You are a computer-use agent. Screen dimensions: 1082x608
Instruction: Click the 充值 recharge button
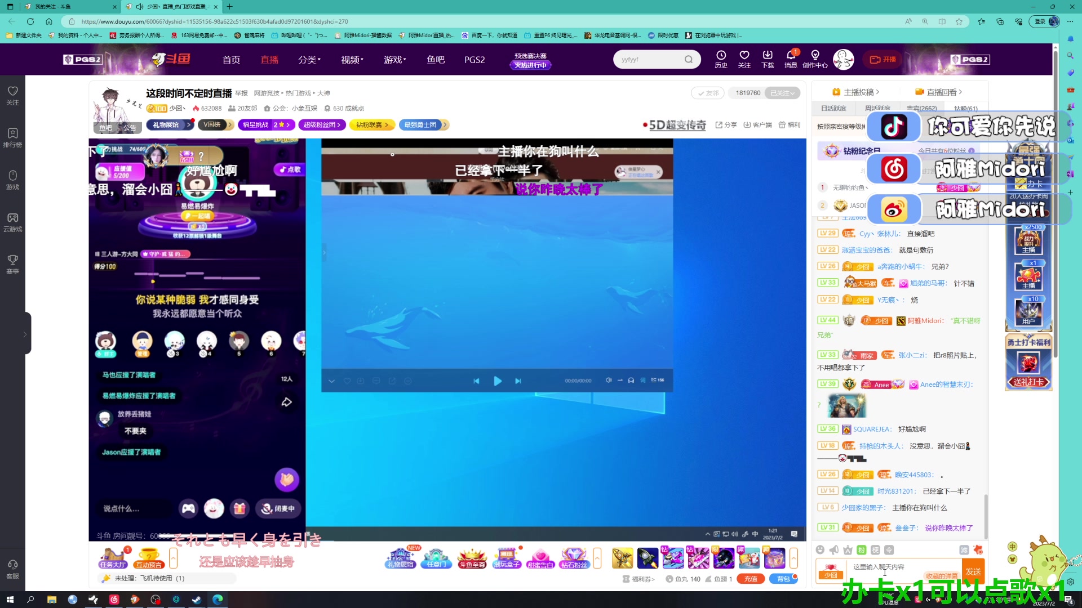751,579
